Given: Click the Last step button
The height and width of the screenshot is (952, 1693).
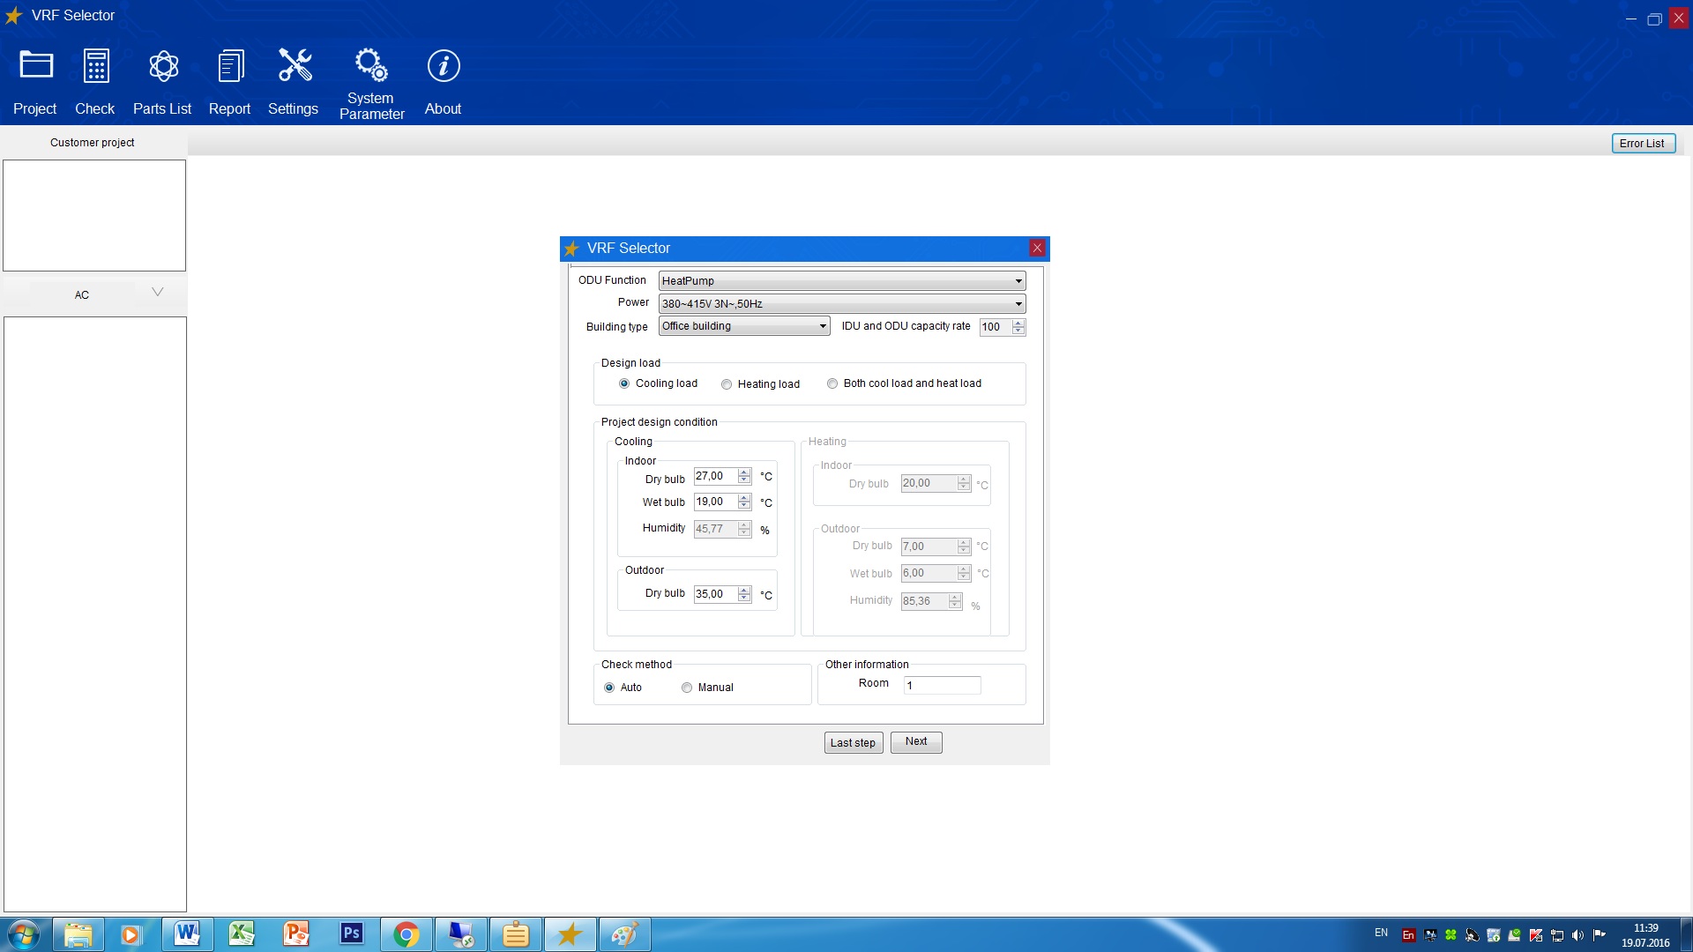Looking at the screenshot, I should pyautogui.click(x=853, y=743).
